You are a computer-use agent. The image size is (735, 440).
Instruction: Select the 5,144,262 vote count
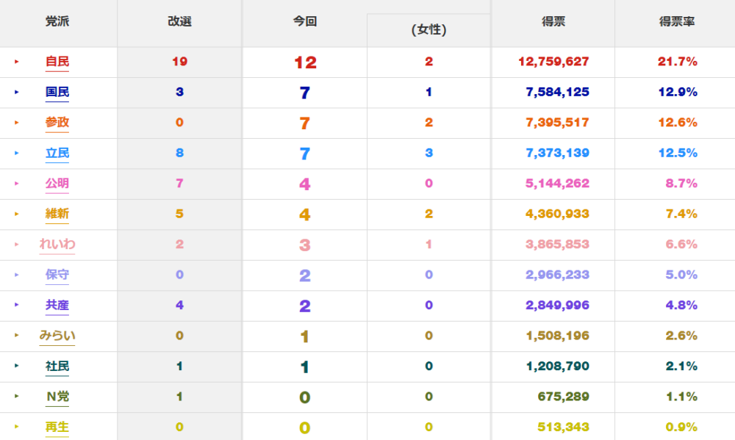[557, 183]
